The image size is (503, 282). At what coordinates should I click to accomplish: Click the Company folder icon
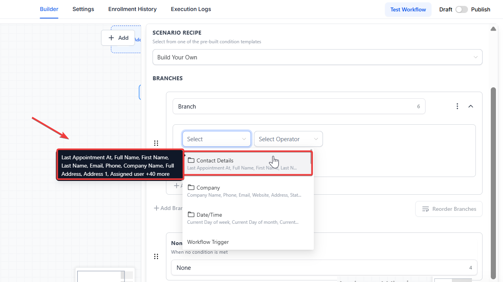191,188
